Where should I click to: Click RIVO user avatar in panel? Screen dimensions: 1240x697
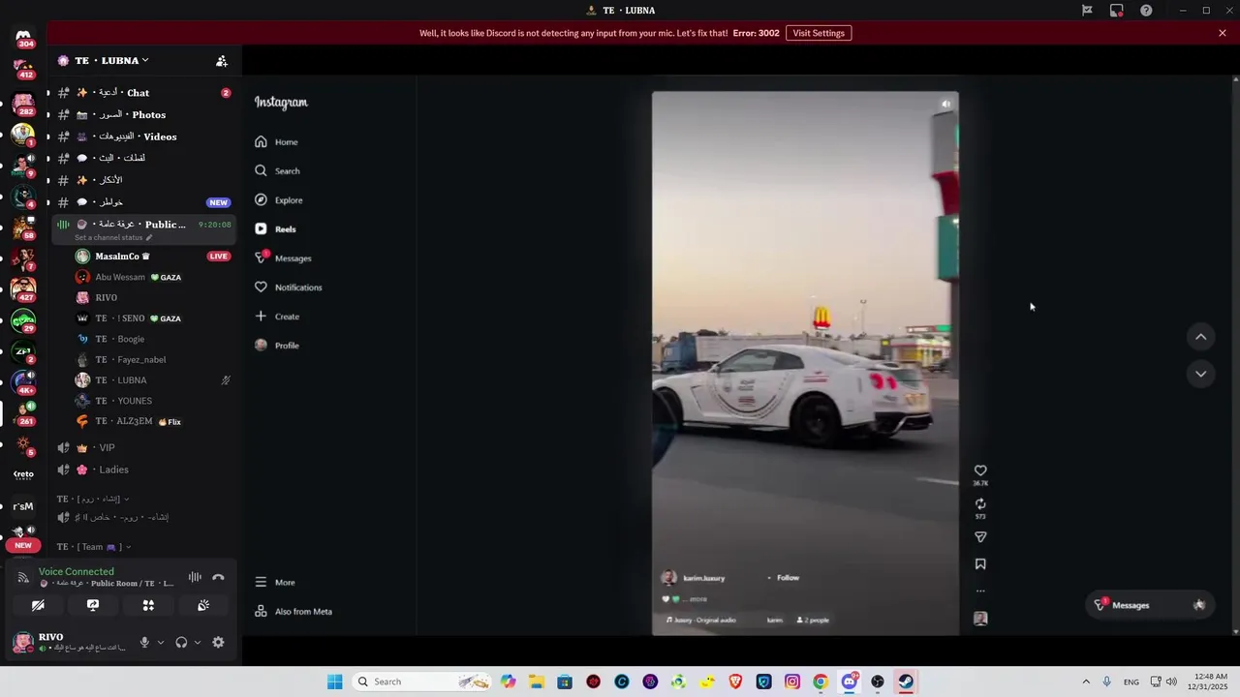(x=23, y=641)
